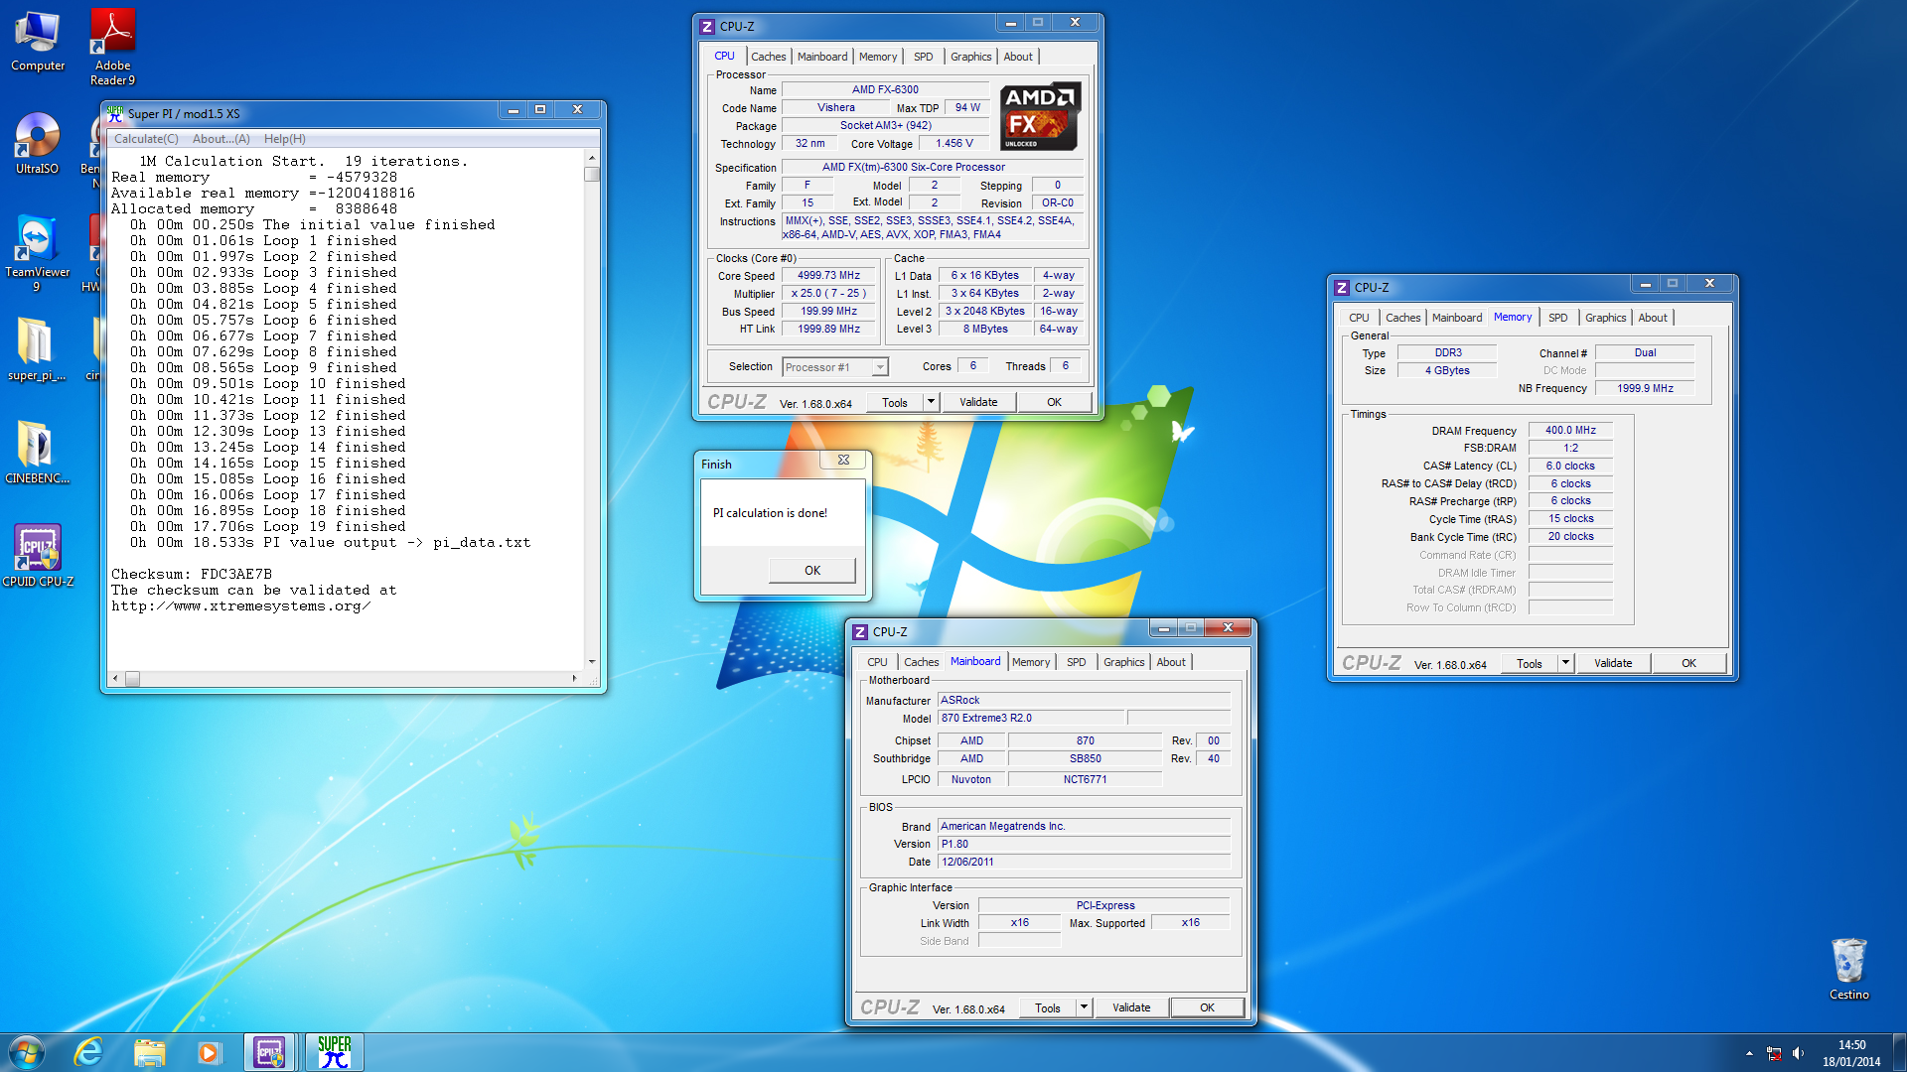Click Checksum: FDC3AE7B line in Super PI
Viewport: 1907px width, 1072px height.
click(x=192, y=574)
